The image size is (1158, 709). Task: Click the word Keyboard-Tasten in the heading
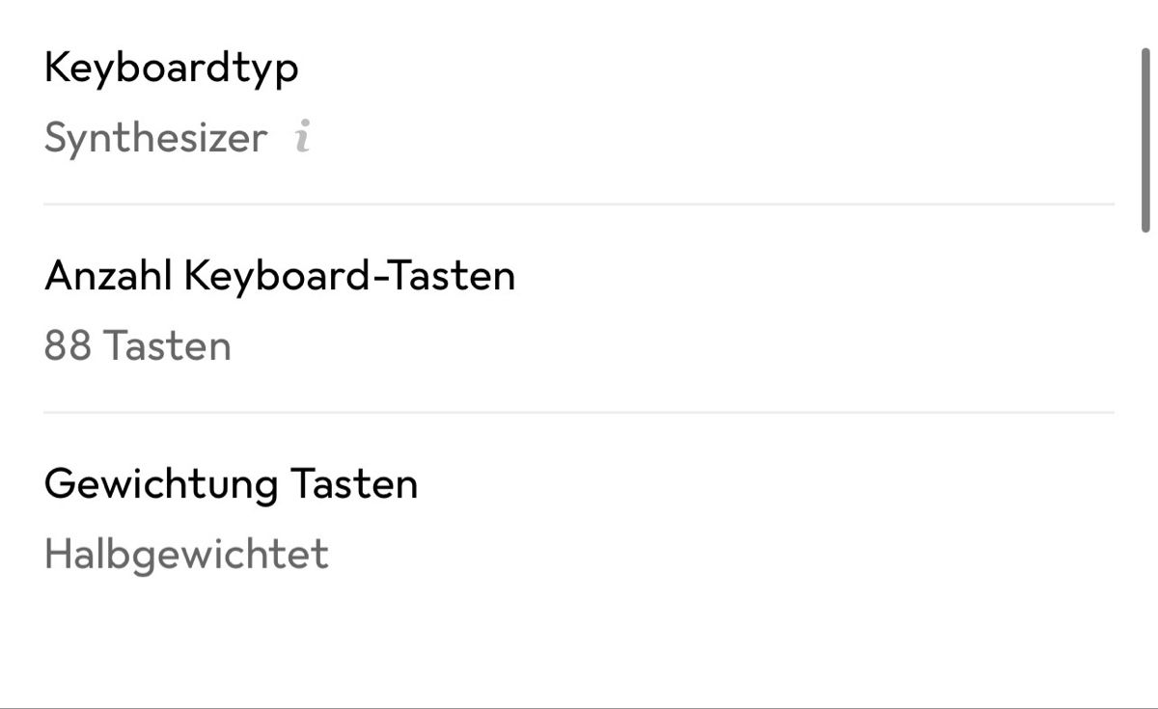pos(349,276)
